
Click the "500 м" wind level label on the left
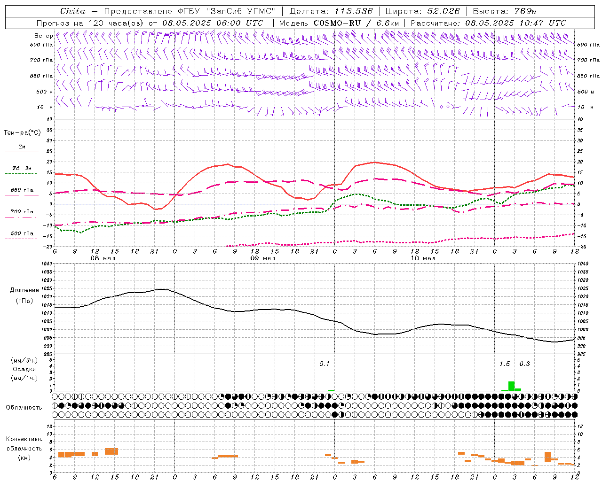pos(45,92)
